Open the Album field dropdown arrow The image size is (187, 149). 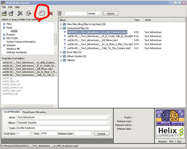tap(108, 123)
